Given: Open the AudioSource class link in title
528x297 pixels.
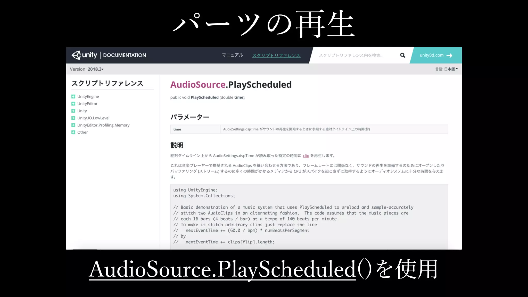Looking at the screenshot, I should coord(198,85).
